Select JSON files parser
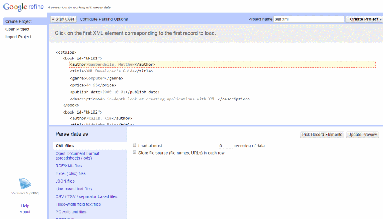 [x=65, y=181]
